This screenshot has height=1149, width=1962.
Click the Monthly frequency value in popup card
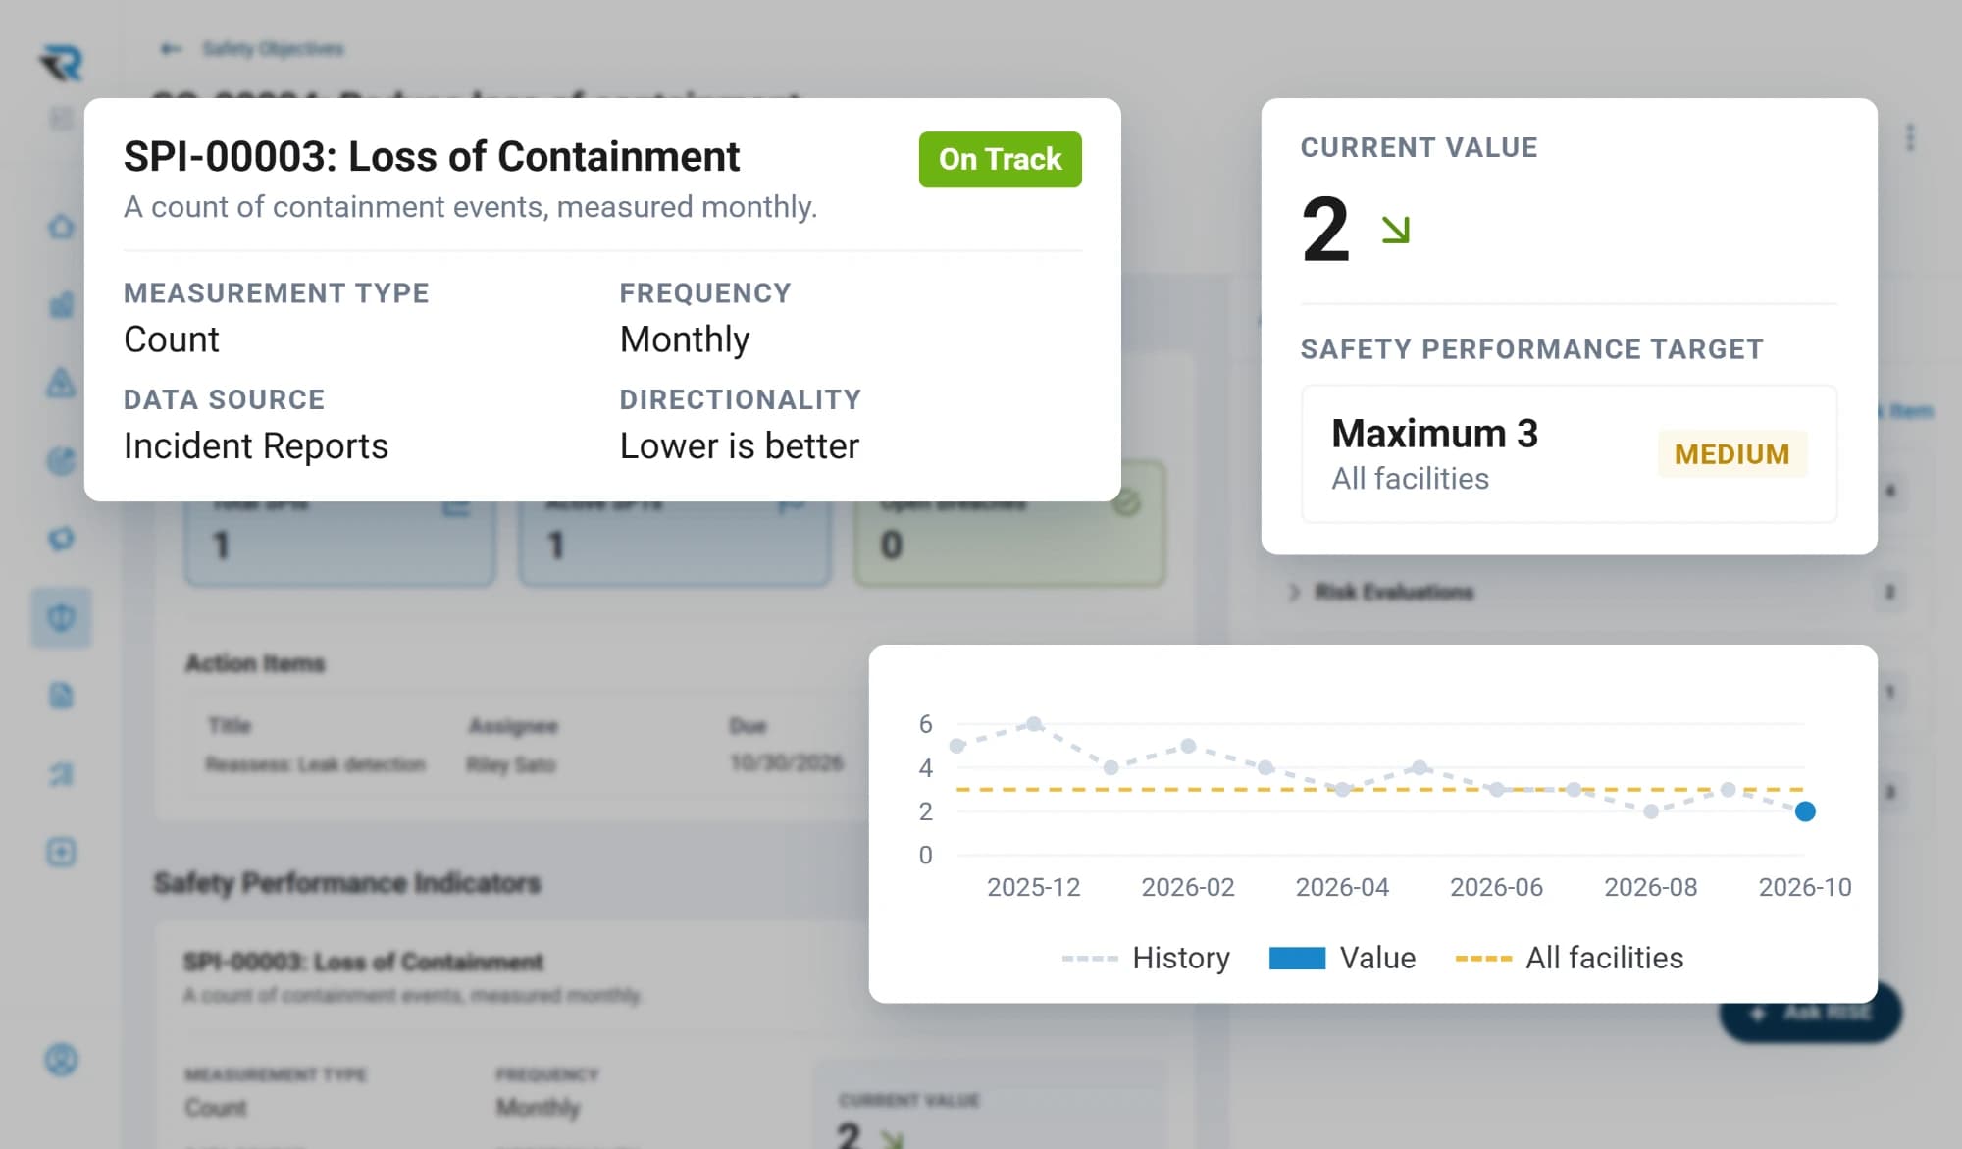(x=685, y=339)
